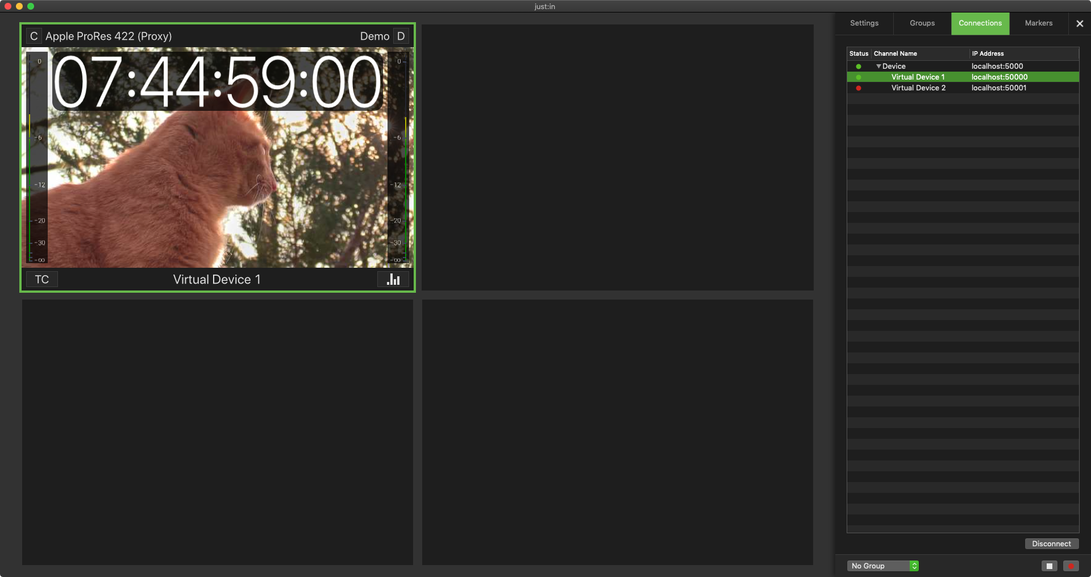1091x577 pixels.
Task: Click the C button beside Apple ProRes 422
Action: (x=34, y=36)
